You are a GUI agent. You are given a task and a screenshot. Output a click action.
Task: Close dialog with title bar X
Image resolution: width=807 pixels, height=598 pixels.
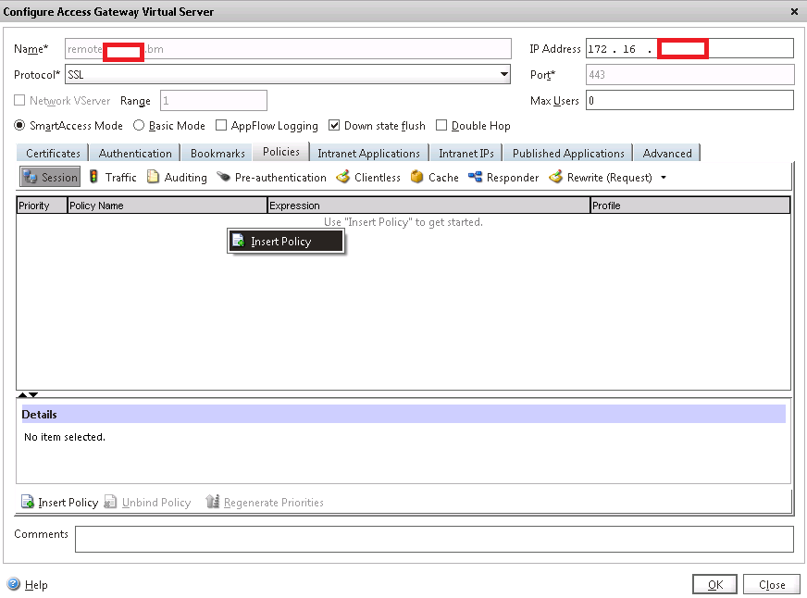click(794, 11)
